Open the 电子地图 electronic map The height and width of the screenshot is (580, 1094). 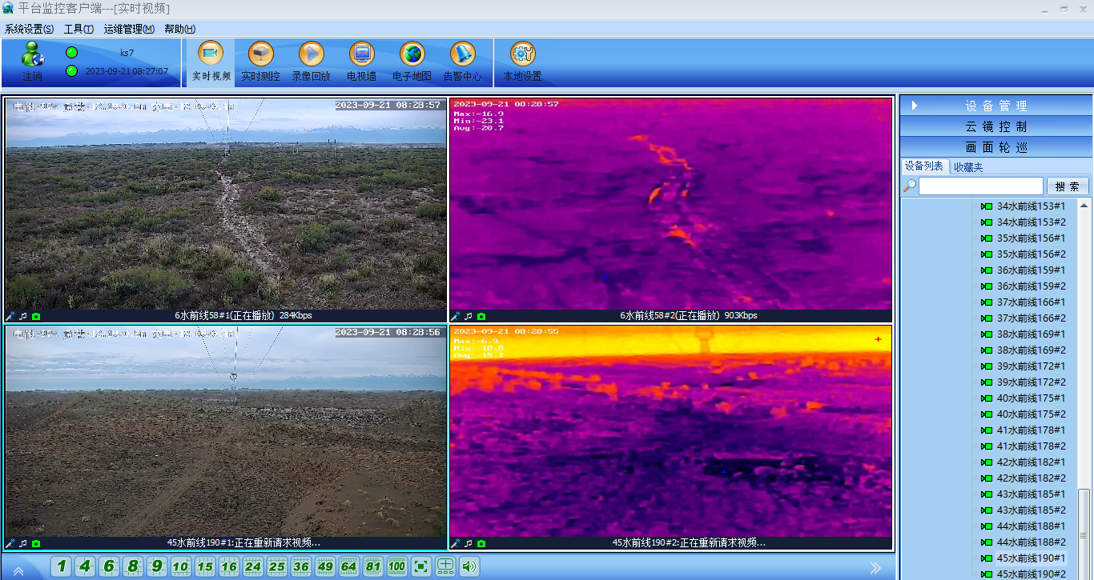pyautogui.click(x=412, y=62)
